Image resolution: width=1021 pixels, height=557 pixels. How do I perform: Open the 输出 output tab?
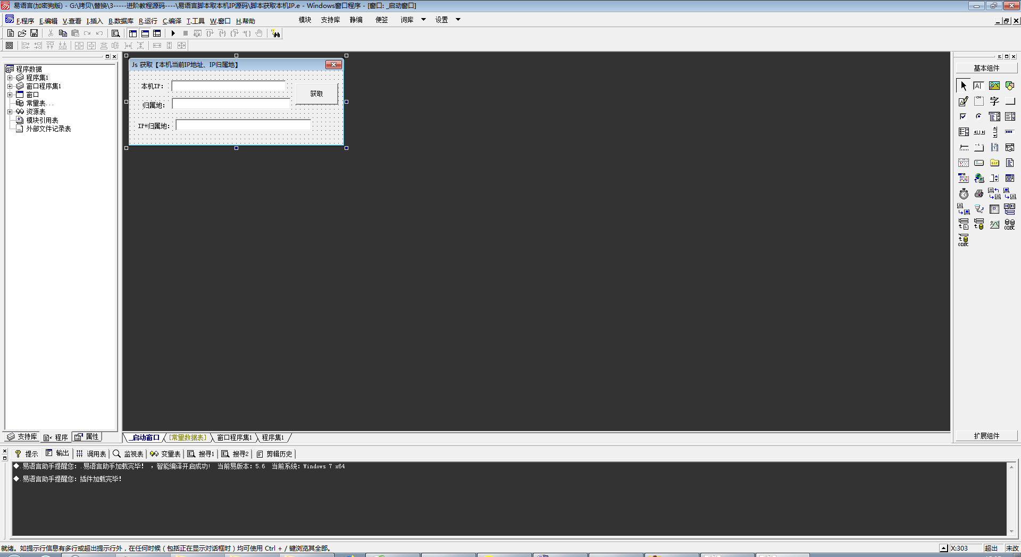coord(57,453)
